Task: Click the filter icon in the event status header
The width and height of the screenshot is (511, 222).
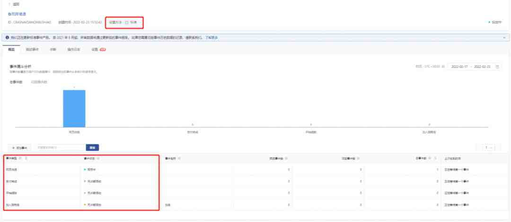Action: (x=98, y=158)
